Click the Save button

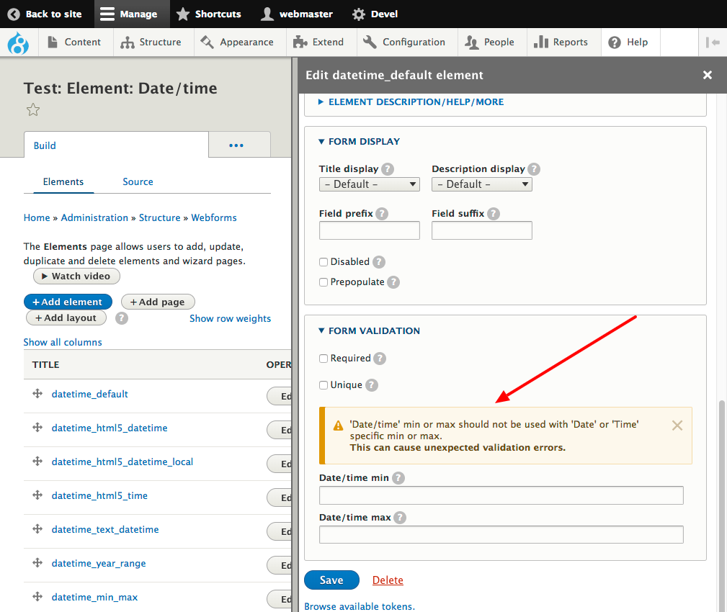(x=331, y=580)
